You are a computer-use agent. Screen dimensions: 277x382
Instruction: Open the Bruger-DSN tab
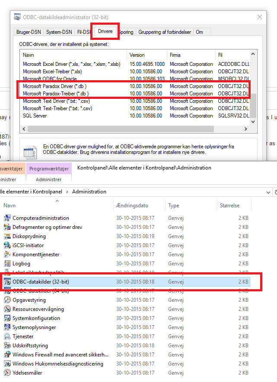point(29,32)
